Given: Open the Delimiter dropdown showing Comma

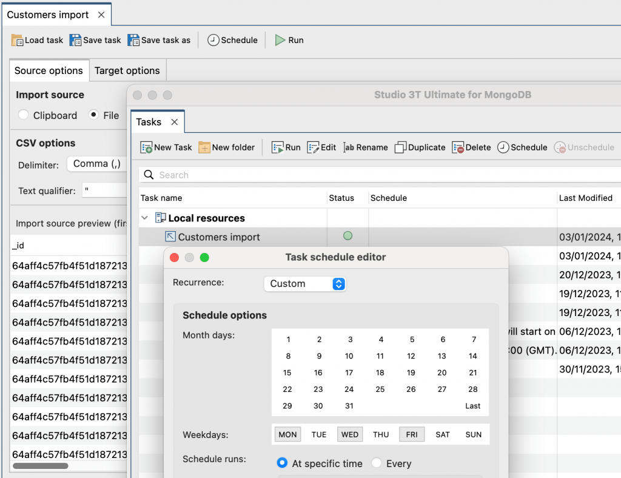Looking at the screenshot, I should coord(97,163).
